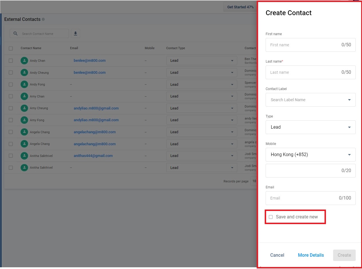Screen dimensions: 362x269
Task: Cancel the Create Contact form
Action: pos(277,255)
